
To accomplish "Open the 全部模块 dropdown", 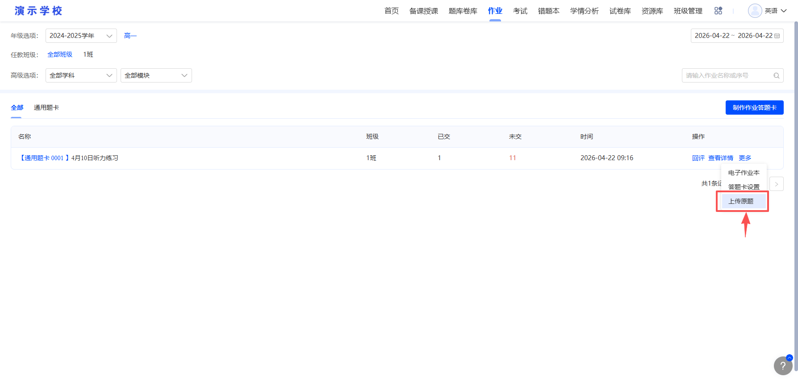I will [x=156, y=75].
